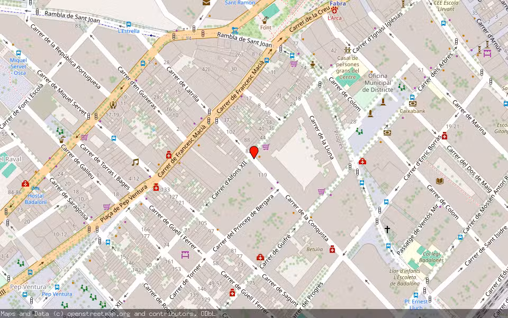
Task: Select the Passatge de Ventós Mir label
Action: (x=418, y=229)
